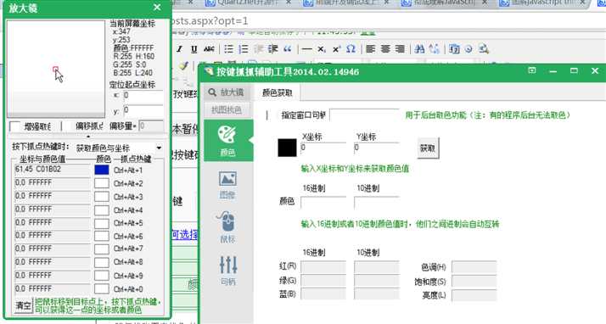This screenshot has height=324, width=606.
Task: Click the 亮度(L) value box
Action: coord(474,295)
